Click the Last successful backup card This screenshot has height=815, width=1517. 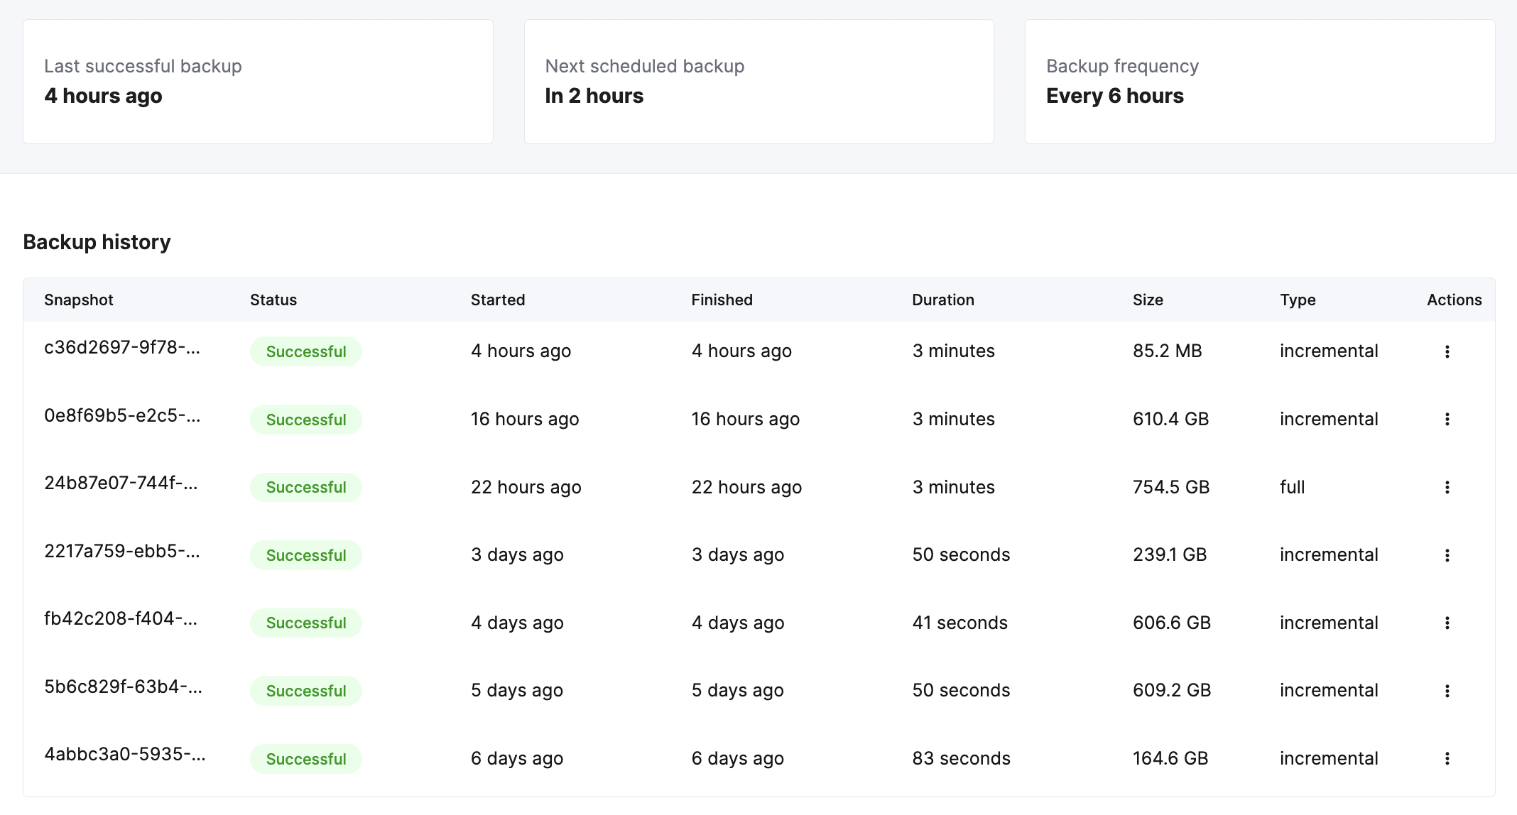click(x=258, y=81)
